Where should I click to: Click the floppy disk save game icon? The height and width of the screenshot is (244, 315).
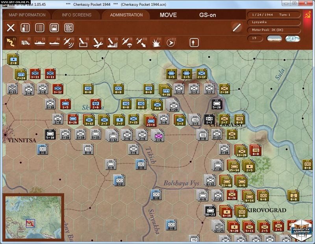[x=54, y=28]
